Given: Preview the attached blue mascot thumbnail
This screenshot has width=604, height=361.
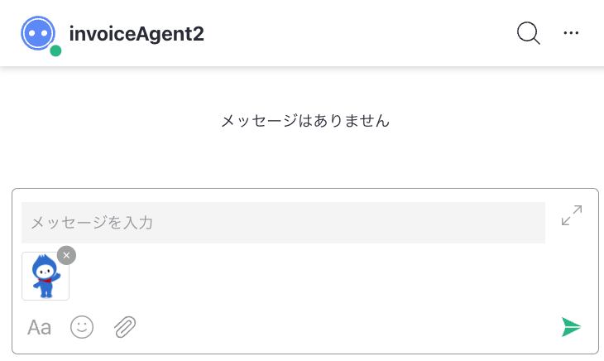Looking at the screenshot, I should 46,277.
